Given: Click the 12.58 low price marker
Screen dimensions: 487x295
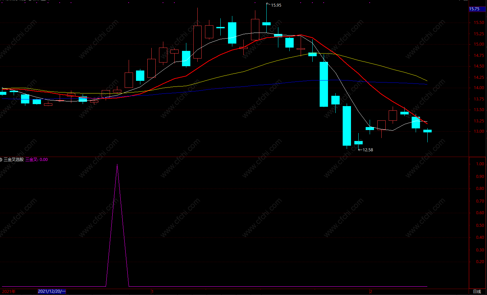Looking at the screenshot, I should click(x=368, y=150).
